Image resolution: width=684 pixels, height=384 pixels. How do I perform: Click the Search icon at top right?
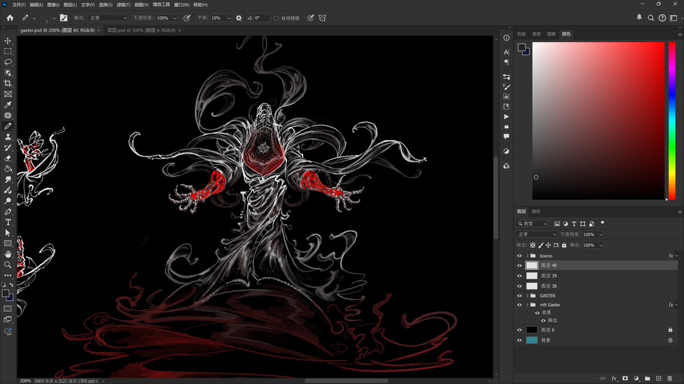651,18
